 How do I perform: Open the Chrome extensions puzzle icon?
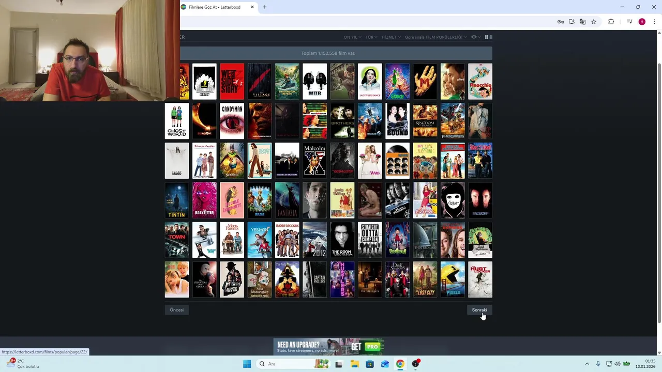611,22
